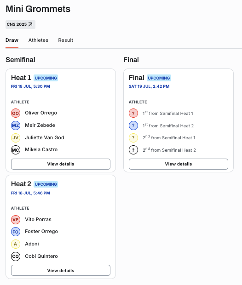
Task: Click the Heat 1 UPCOMING status badge
Action: pyautogui.click(x=46, y=78)
